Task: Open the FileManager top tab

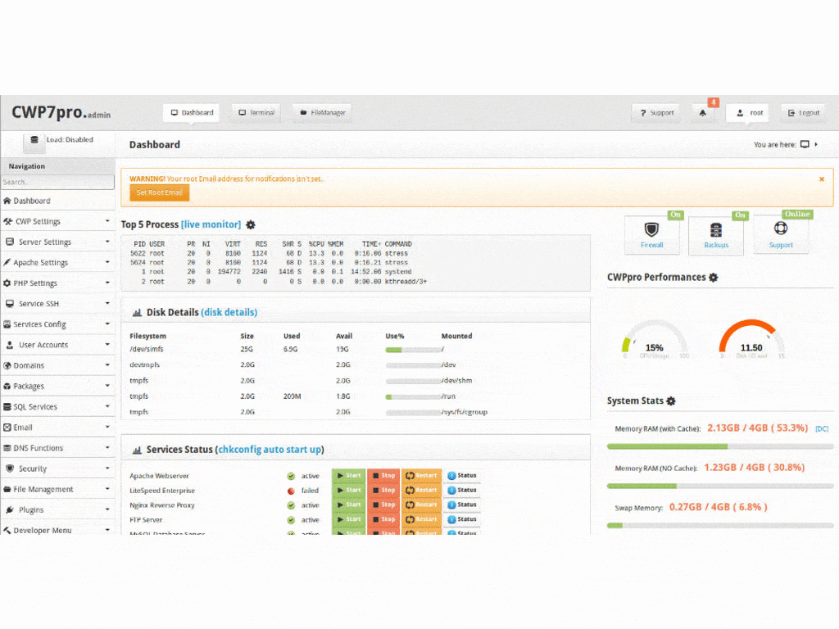Action: (322, 113)
